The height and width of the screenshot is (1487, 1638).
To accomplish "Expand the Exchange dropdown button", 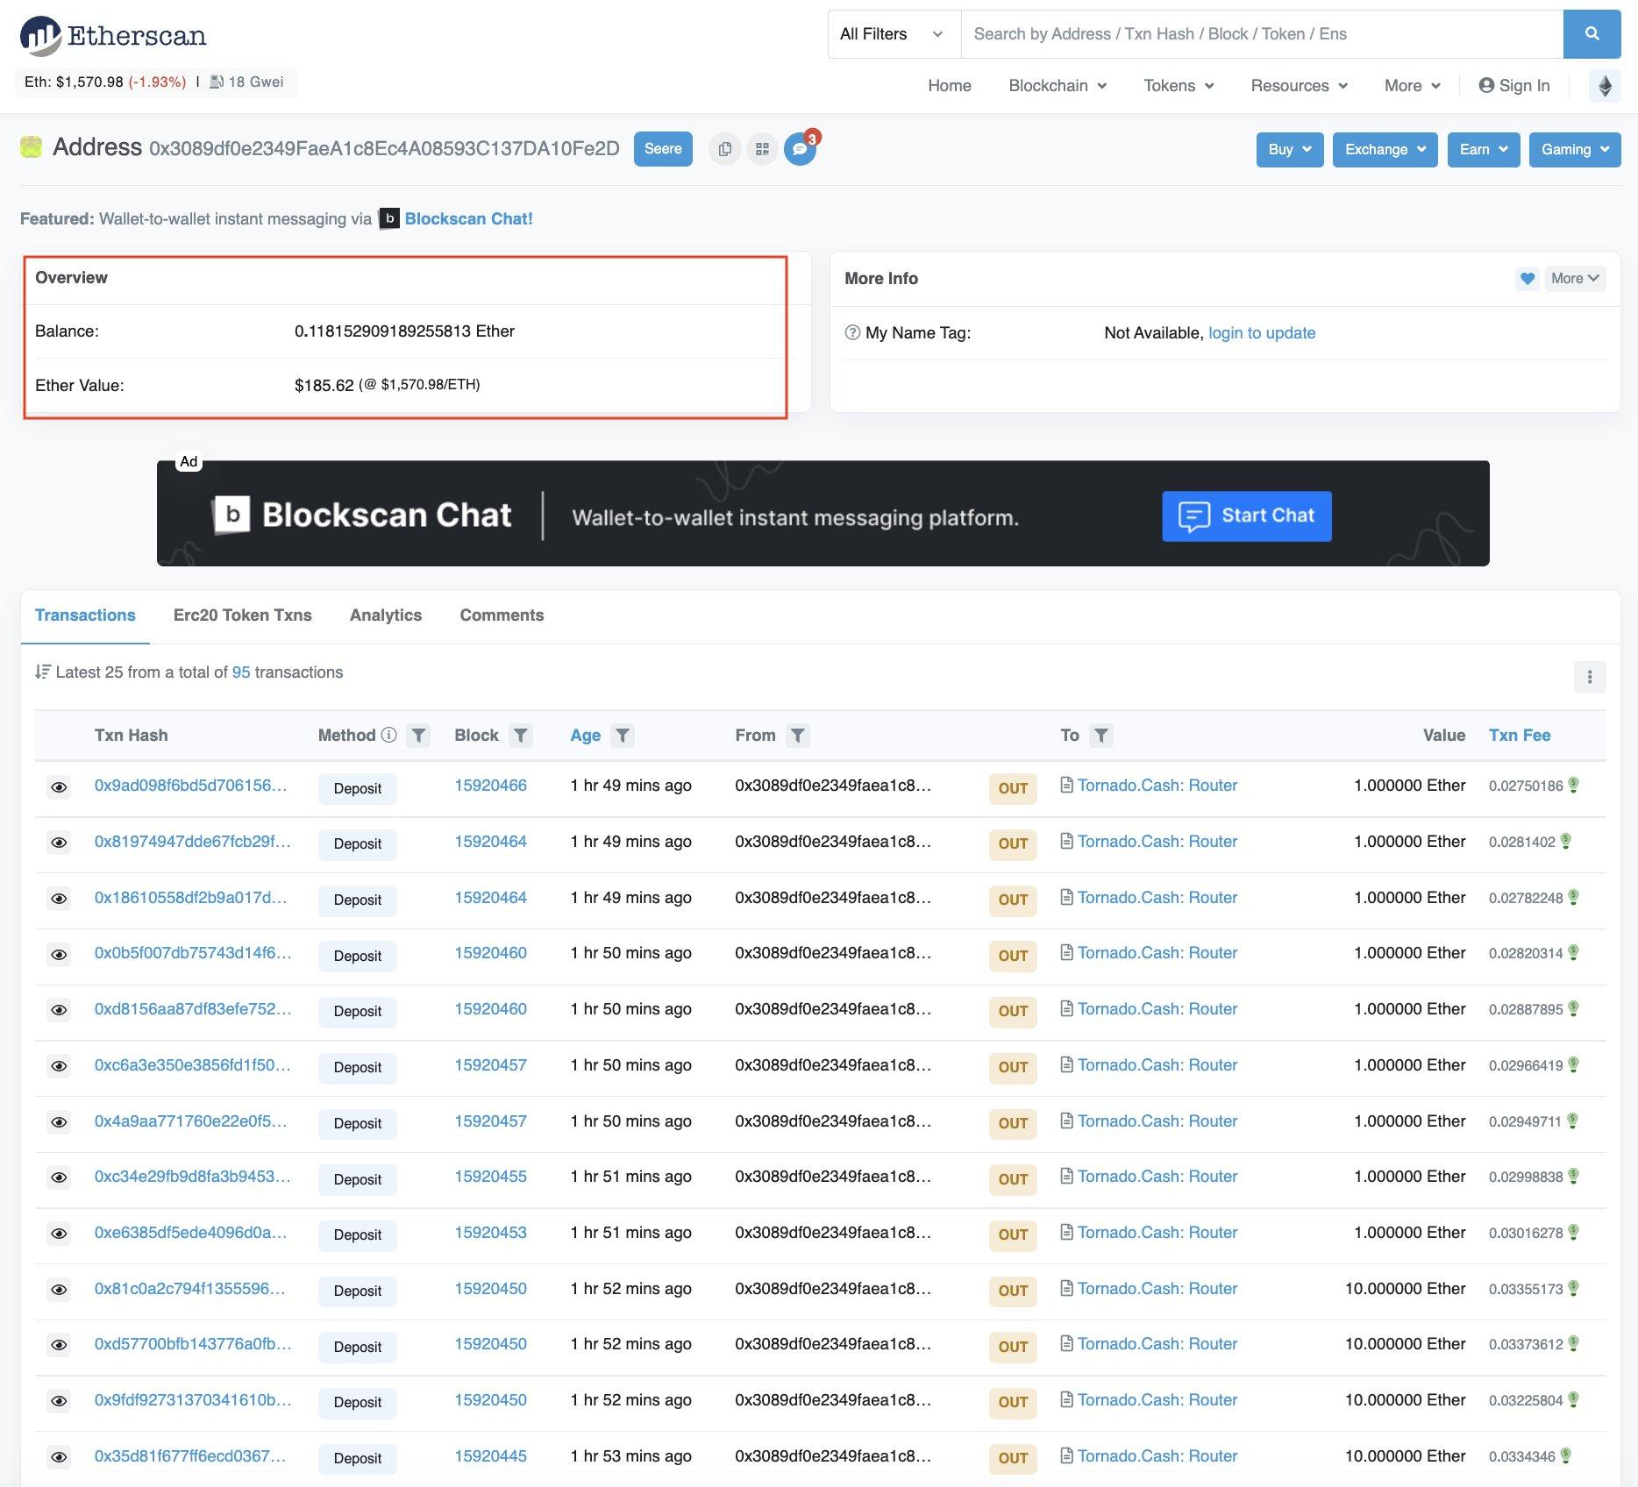I will point(1385,149).
